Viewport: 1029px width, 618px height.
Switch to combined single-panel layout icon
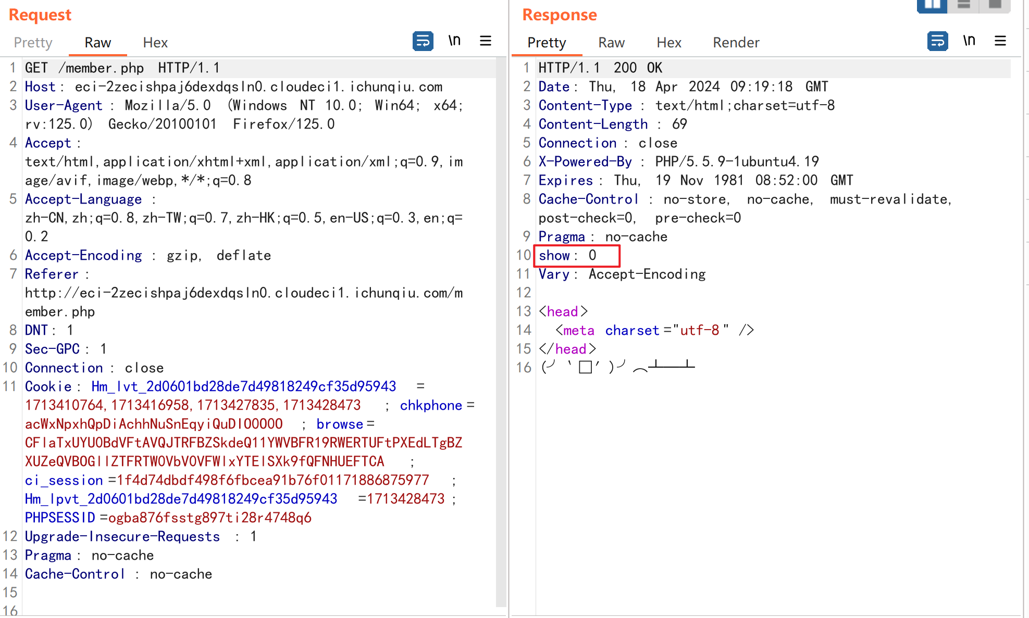(x=995, y=5)
